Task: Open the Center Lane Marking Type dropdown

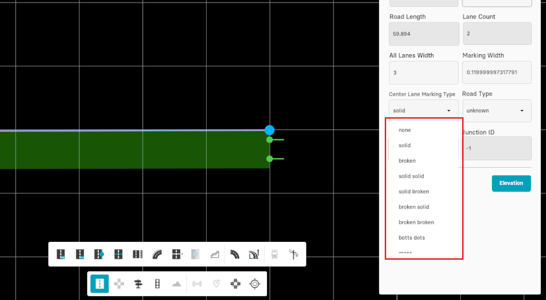Action: click(423, 110)
